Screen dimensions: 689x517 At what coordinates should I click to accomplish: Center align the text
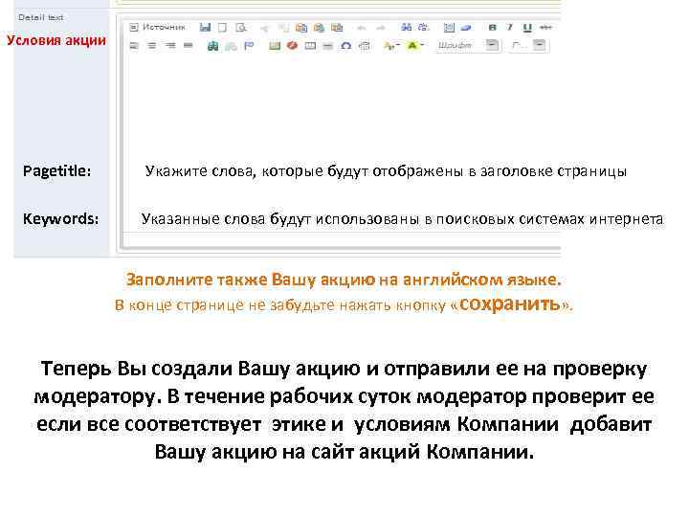coord(151,45)
